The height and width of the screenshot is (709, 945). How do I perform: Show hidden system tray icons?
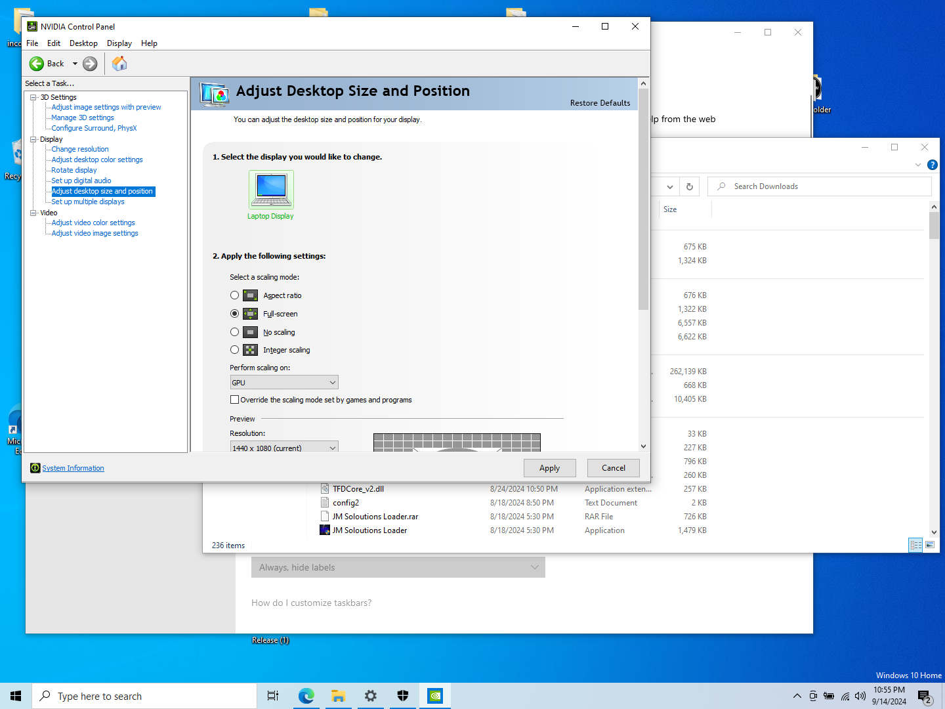coord(797,696)
